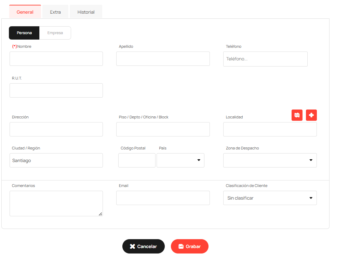The width and height of the screenshot is (349, 261).
Task: Click the red map icon button
Action: point(297,115)
